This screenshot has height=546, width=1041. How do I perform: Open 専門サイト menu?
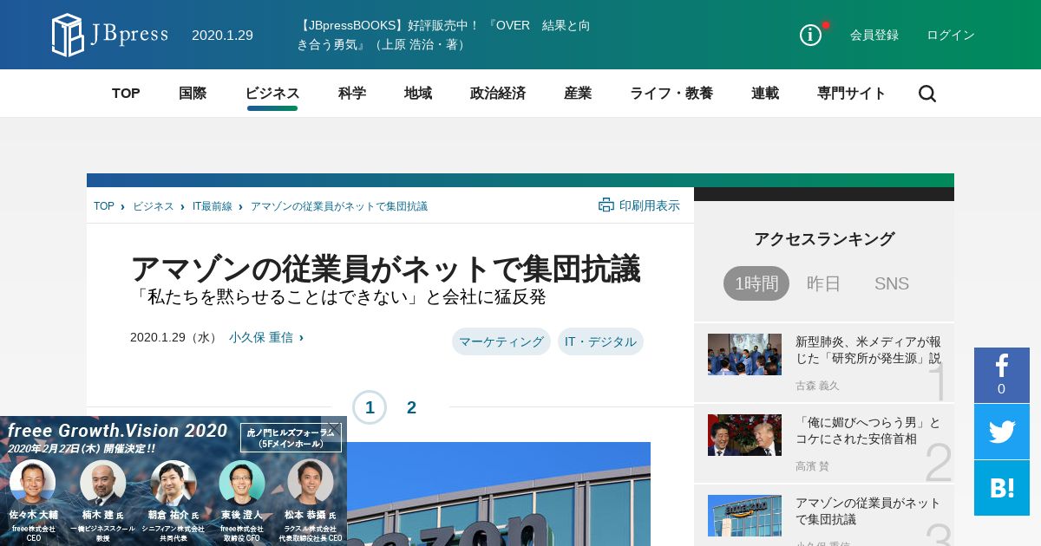coord(852,94)
